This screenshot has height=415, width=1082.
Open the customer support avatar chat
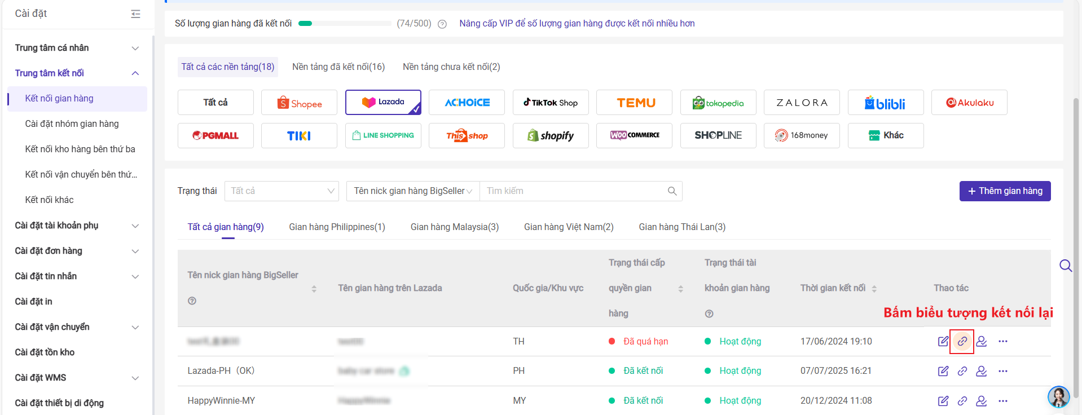tap(1058, 396)
